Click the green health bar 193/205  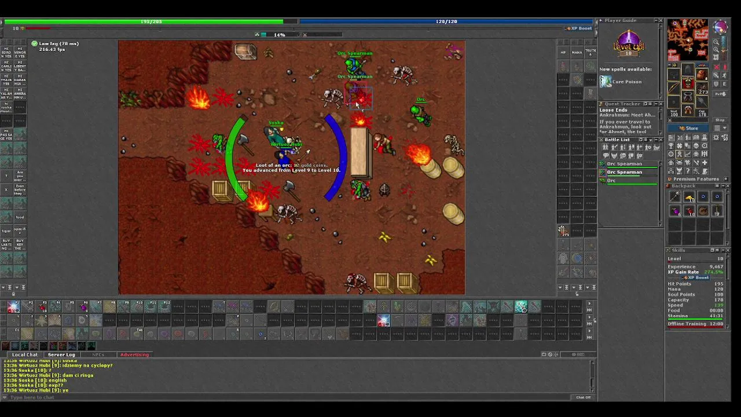[x=151, y=21]
